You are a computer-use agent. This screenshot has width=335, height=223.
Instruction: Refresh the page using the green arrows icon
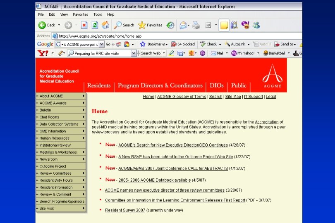point(95,25)
